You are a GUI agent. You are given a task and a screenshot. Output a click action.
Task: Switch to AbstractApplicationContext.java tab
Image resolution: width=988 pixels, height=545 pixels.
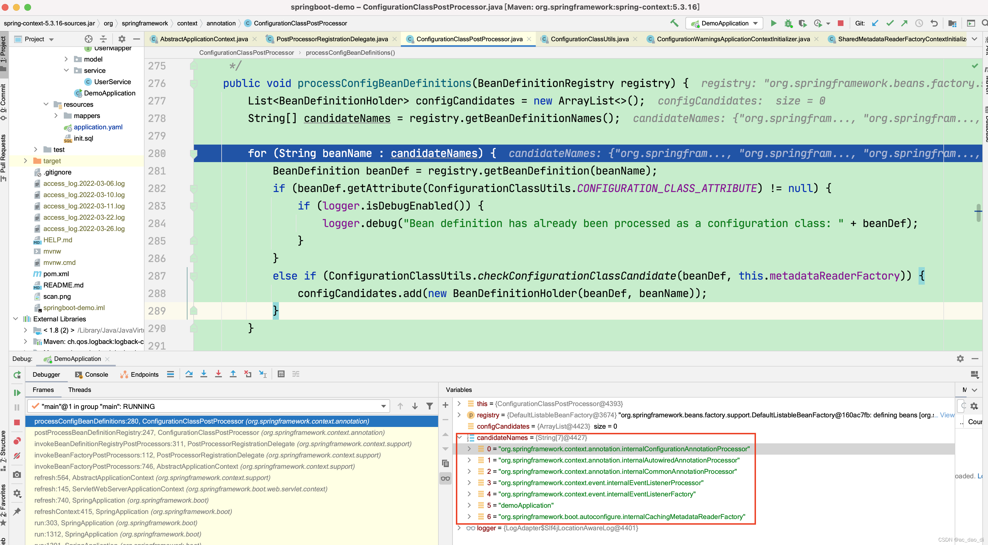(x=204, y=39)
